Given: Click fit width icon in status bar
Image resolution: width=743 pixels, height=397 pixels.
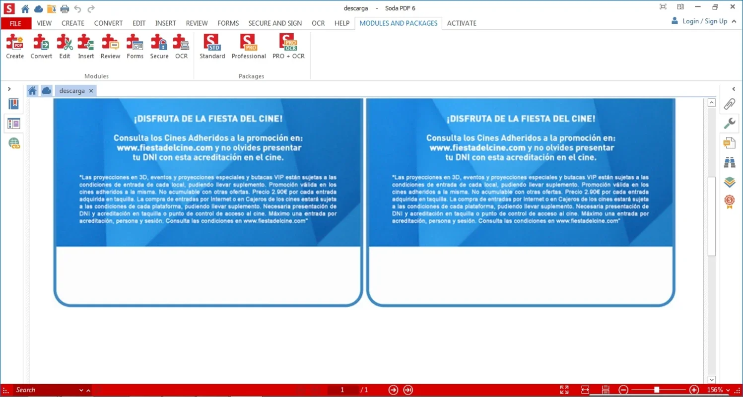Looking at the screenshot, I should [585, 390].
